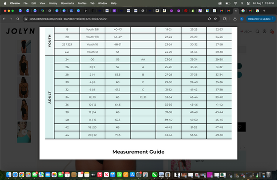Open Control Center in menu bar
The height and width of the screenshot is (180, 277).
[x=248, y=3]
